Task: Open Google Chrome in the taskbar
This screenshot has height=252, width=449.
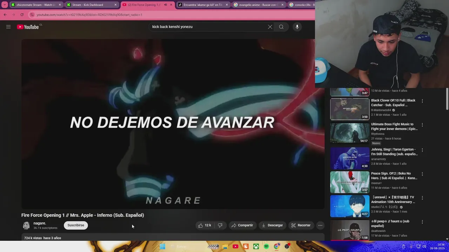Action: 277,246
